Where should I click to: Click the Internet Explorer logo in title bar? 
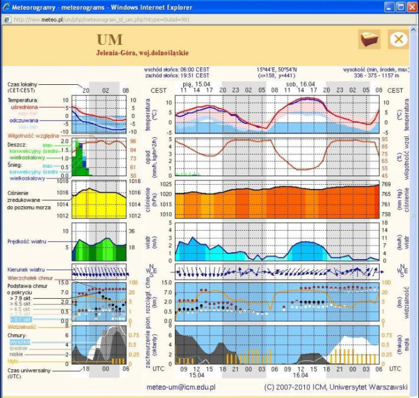(6, 7)
